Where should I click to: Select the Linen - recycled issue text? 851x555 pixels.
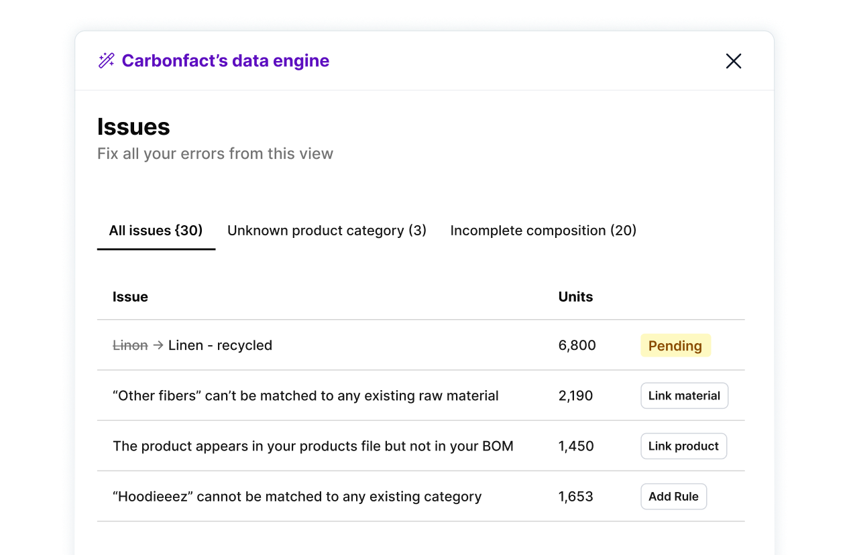click(x=220, y=346)
